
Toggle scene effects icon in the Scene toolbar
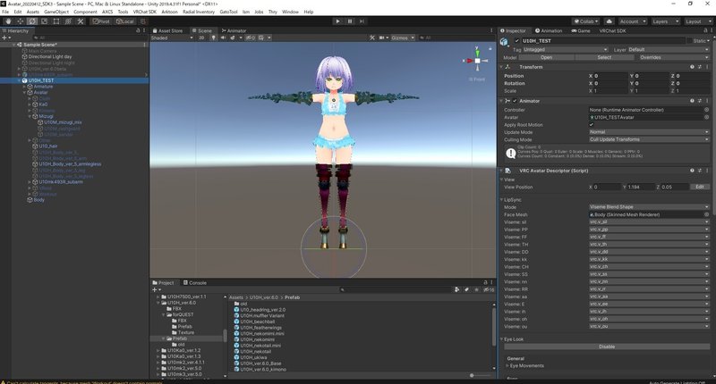tap(233, 38)
